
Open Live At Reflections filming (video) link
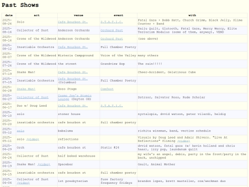(184, 141)
